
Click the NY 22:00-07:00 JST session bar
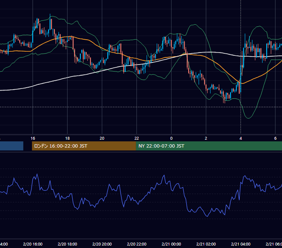209,146
